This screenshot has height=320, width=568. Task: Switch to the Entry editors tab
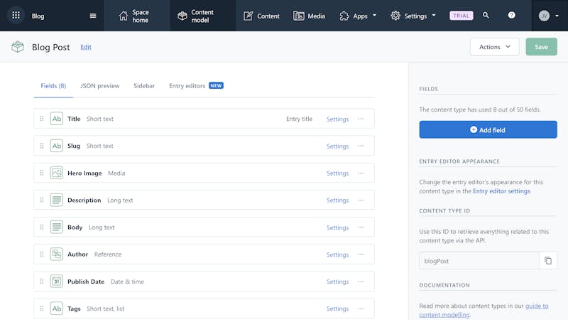196,86
